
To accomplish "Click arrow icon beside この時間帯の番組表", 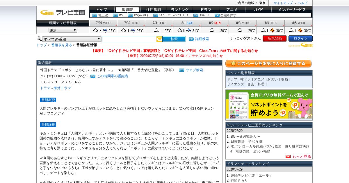I will [x=93, y=76].
